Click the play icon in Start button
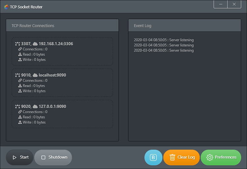The width and height of the screenshot is (247, 169). (x=14, y=158)
